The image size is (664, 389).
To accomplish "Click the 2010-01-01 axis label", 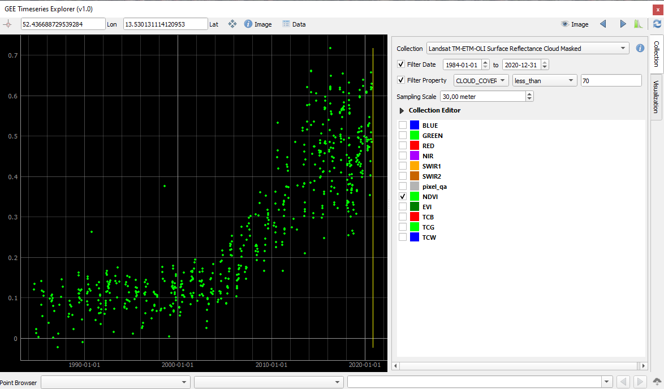I will [x=271, y=365].
